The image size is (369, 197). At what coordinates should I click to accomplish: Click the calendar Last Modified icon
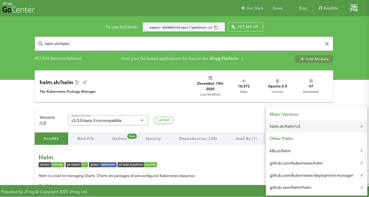210,78
